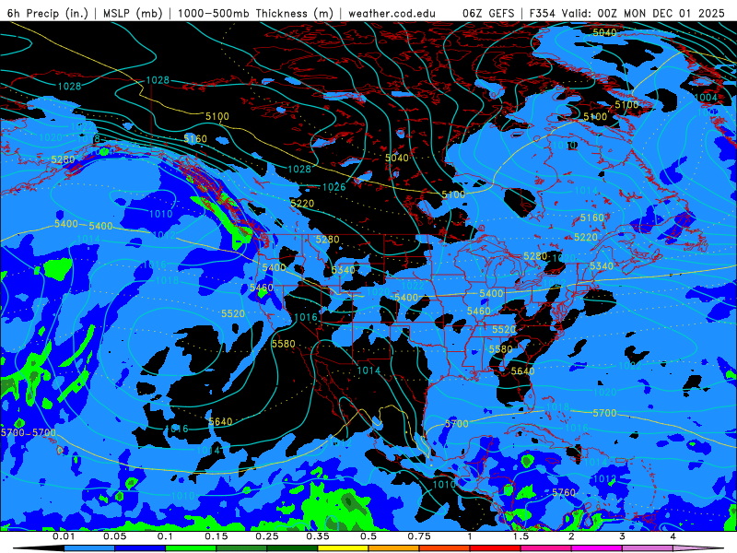Click the 0.01 legend value
Screen dimensions: 737x553
coord(64,536)
